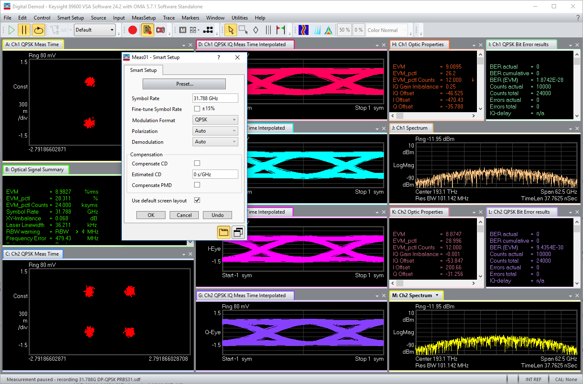
Task: Select the L: Ch2 QPSK Bit Error results title
Action: pos(522,212)
